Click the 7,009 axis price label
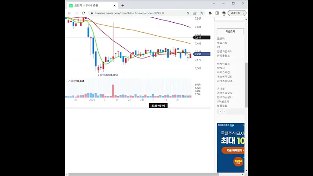This screenshot has width=313, height=176. (198, 68)
